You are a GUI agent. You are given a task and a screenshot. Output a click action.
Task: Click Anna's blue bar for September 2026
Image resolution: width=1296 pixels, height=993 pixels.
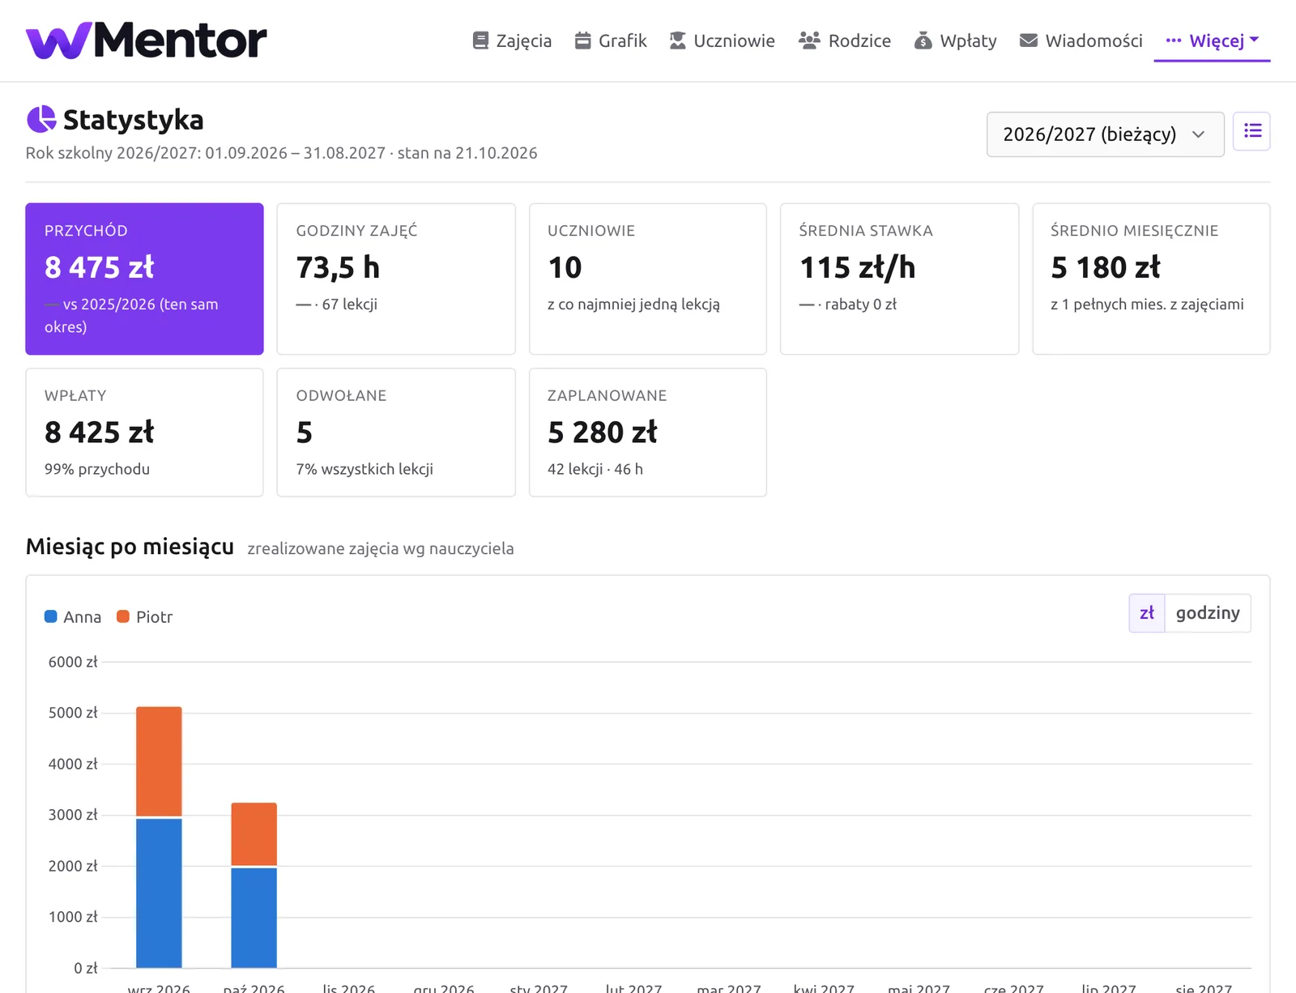tap(159, 893)
